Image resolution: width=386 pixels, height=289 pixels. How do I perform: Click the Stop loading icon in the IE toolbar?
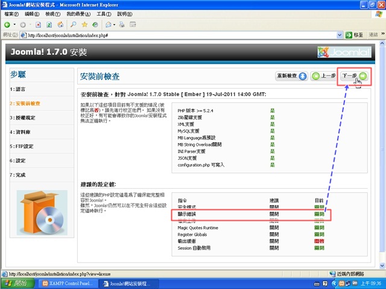click(x=38, y=25)
